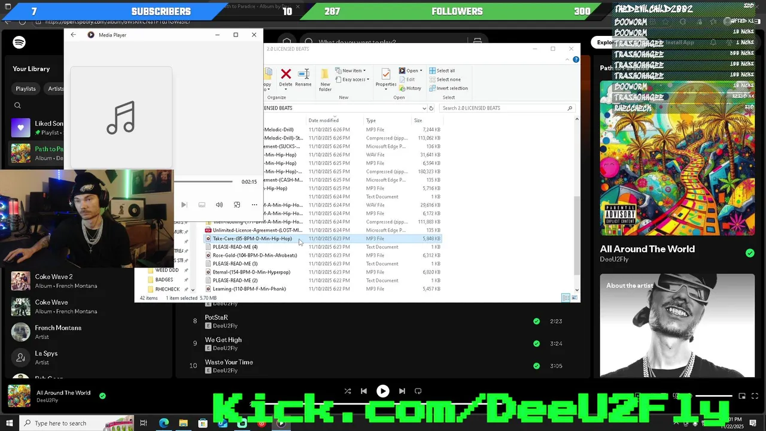Toggle saved checkmark for Waste Your Time
Viewport: 766px width, 431px height.
536,366
